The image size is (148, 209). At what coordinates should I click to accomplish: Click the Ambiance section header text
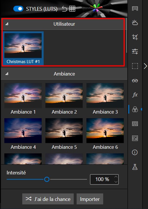[64, 74]
